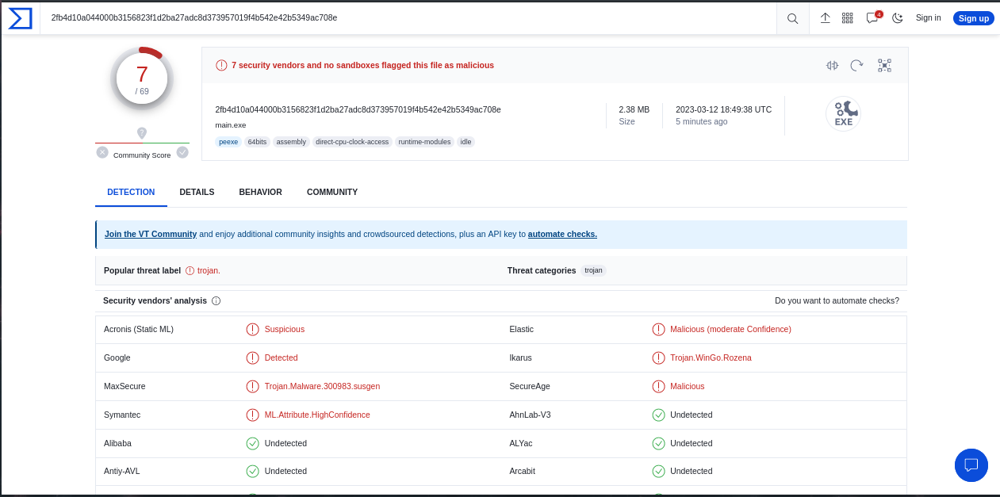1000x497 pixels.
Task: Click the Antiy-AVL Undetected check icon
Action: tap(252, 471)
